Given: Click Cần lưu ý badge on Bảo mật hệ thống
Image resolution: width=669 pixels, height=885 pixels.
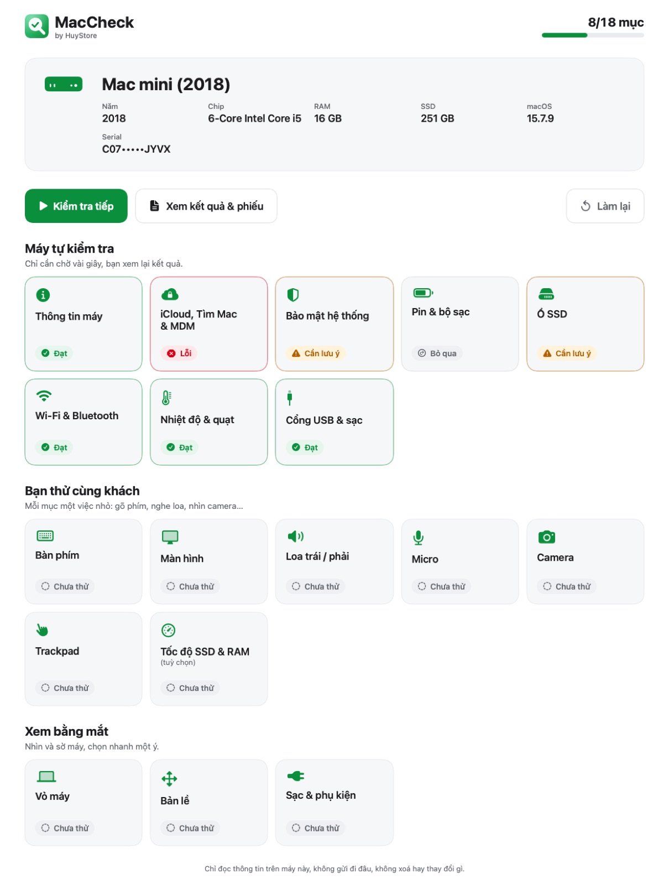Looking at the screenshot, I should pyautogui.click(x=316, y=353).
